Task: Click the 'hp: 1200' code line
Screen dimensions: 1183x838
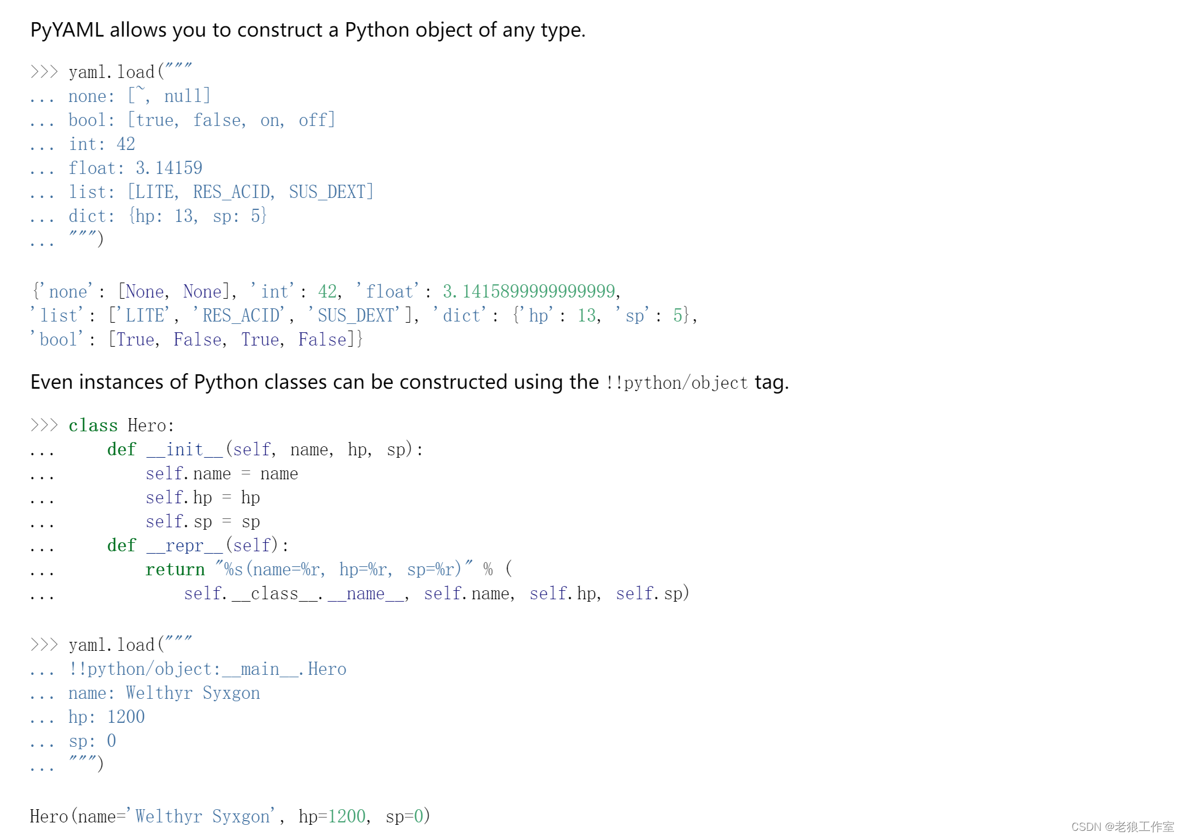Action: point(106,717)
